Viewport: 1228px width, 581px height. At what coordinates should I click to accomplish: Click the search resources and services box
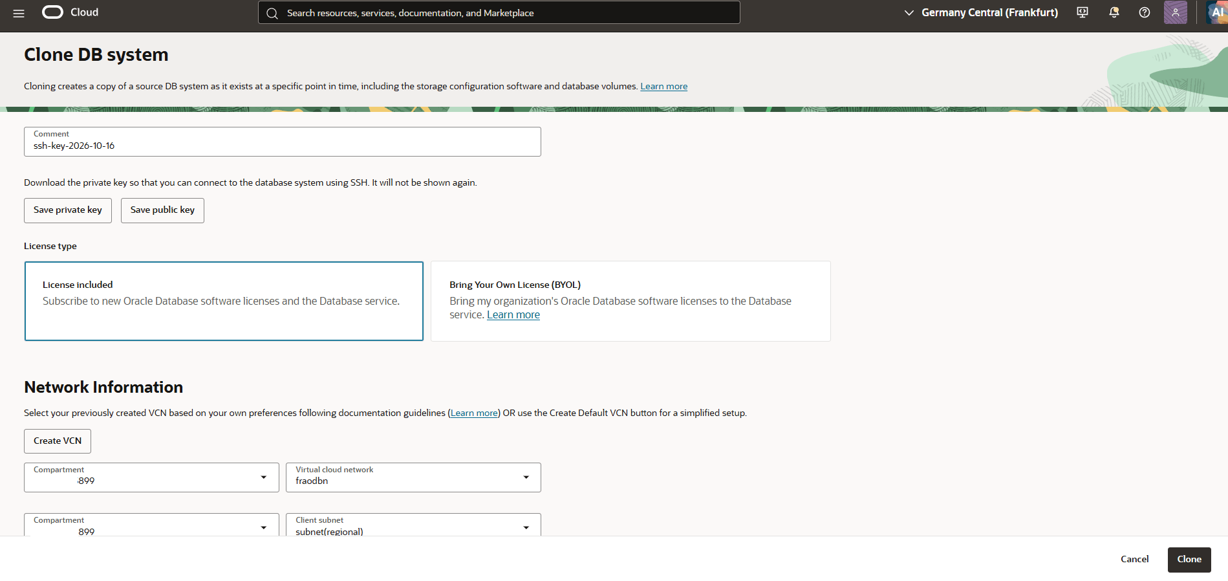pos(499,12)
